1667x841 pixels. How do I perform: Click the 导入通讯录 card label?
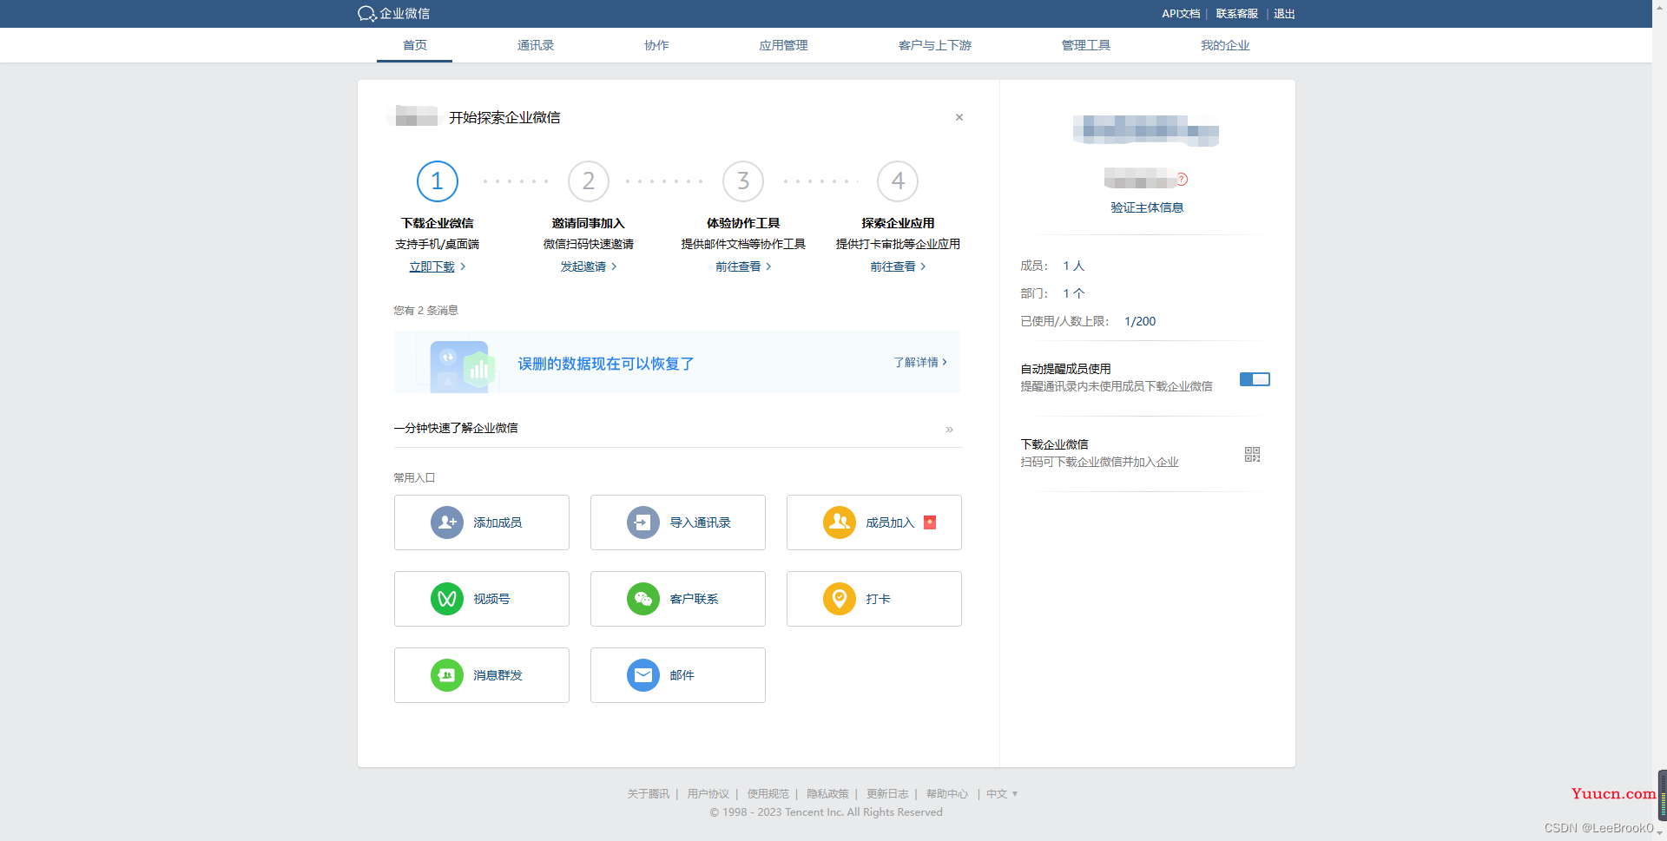(700, 522)
